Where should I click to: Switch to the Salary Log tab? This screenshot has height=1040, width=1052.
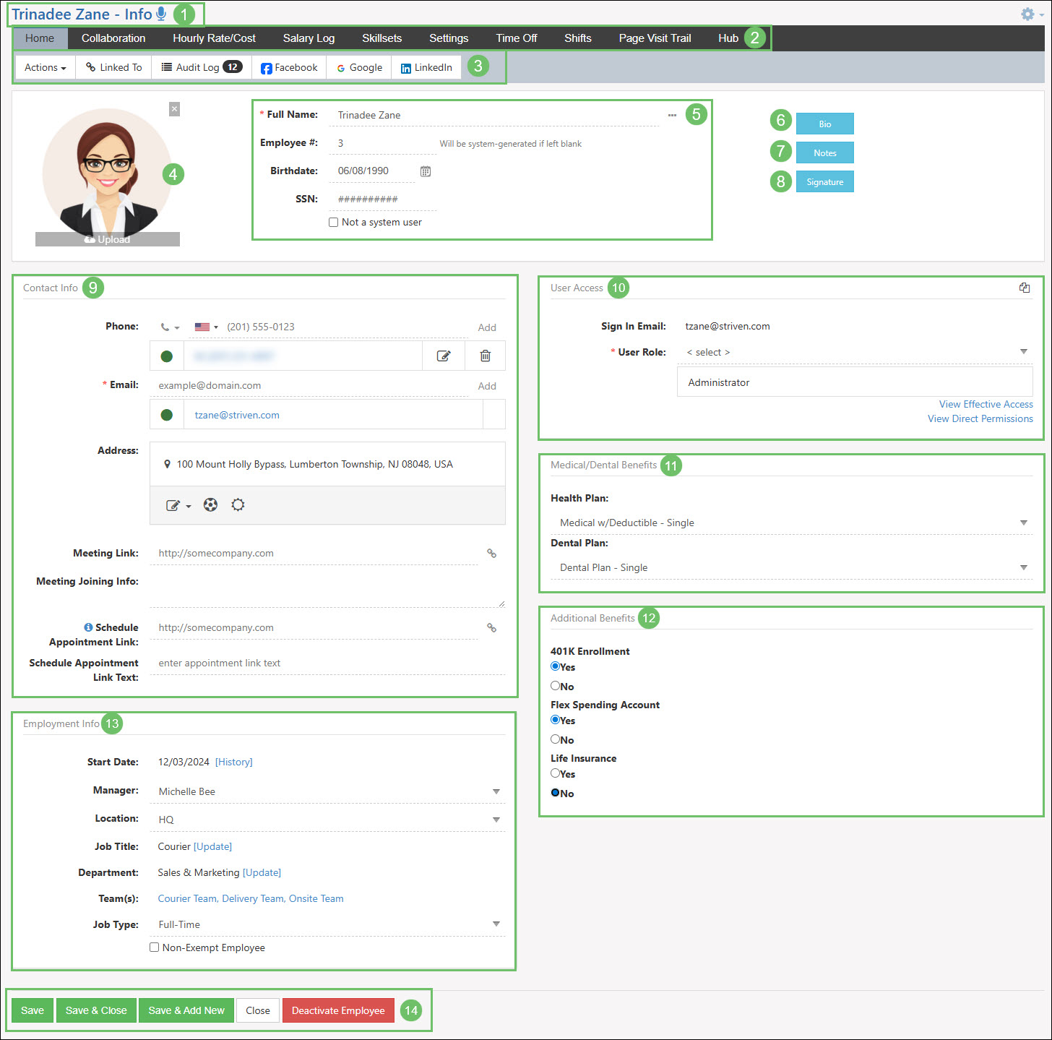[309, 38]
